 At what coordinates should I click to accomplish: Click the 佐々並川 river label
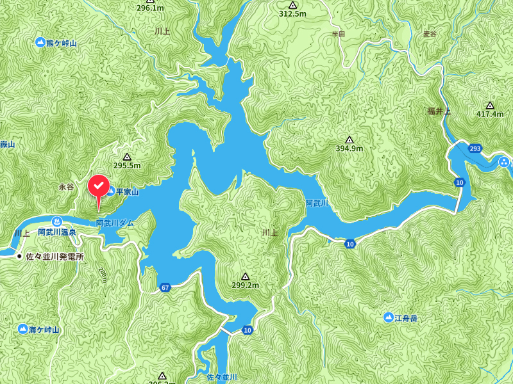[222, 377]
